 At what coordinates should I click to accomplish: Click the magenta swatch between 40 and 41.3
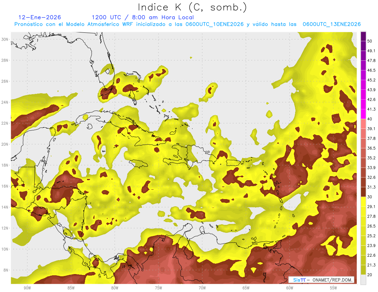(x=363, y=114)
